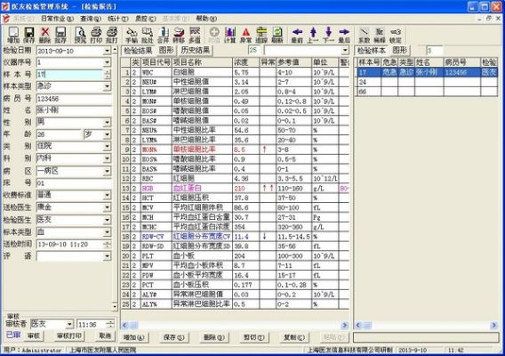Click the red X 删除 (Delete) toolbar icon
Image resolution: width=505 pixels, height=356 pixels.
(x=44, y=35)
